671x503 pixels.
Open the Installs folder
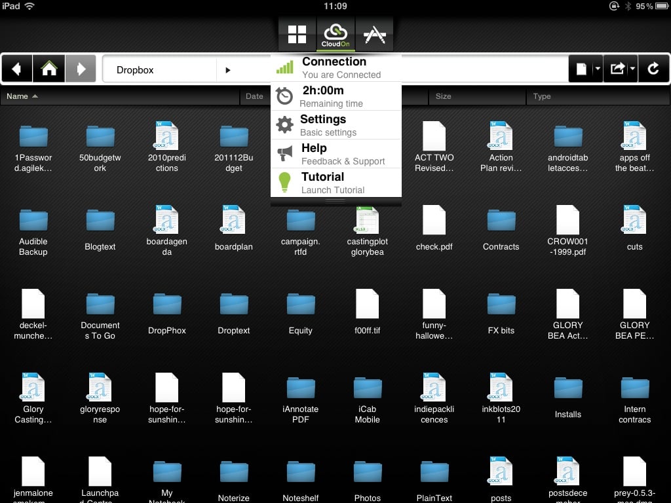(x=568, y=399)
